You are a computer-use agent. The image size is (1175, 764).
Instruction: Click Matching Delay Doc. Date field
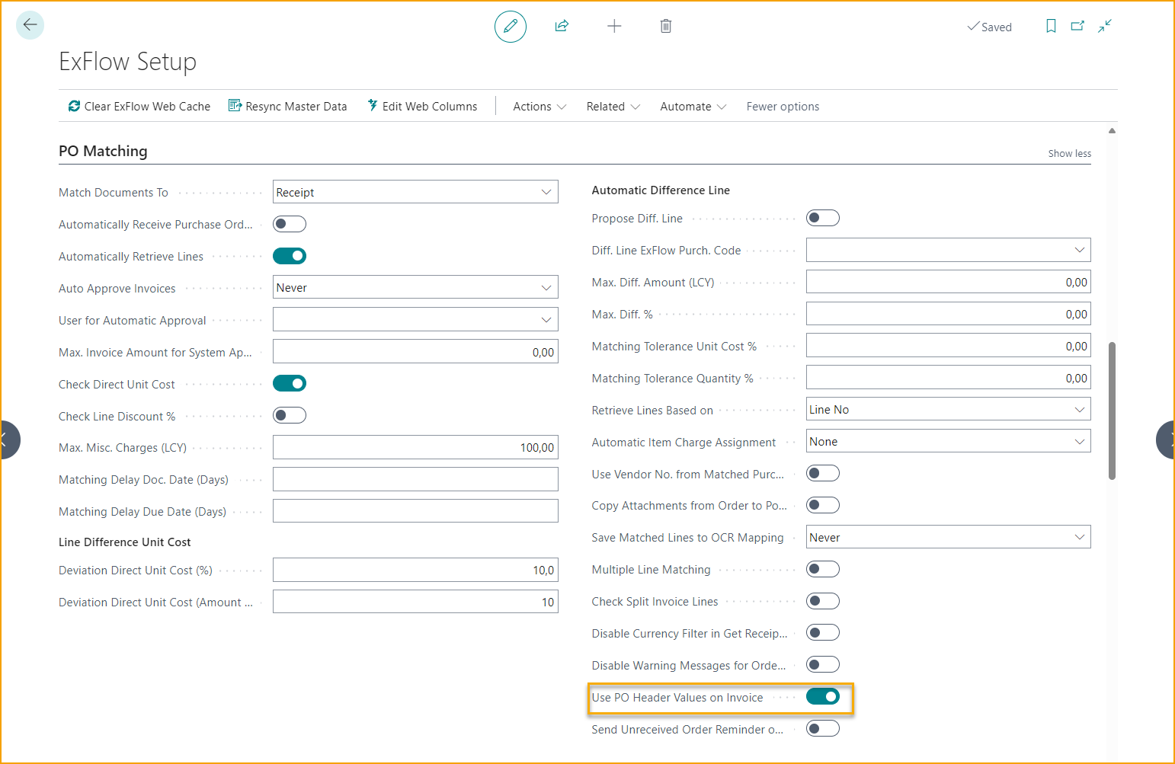click(x=415, y=479)
